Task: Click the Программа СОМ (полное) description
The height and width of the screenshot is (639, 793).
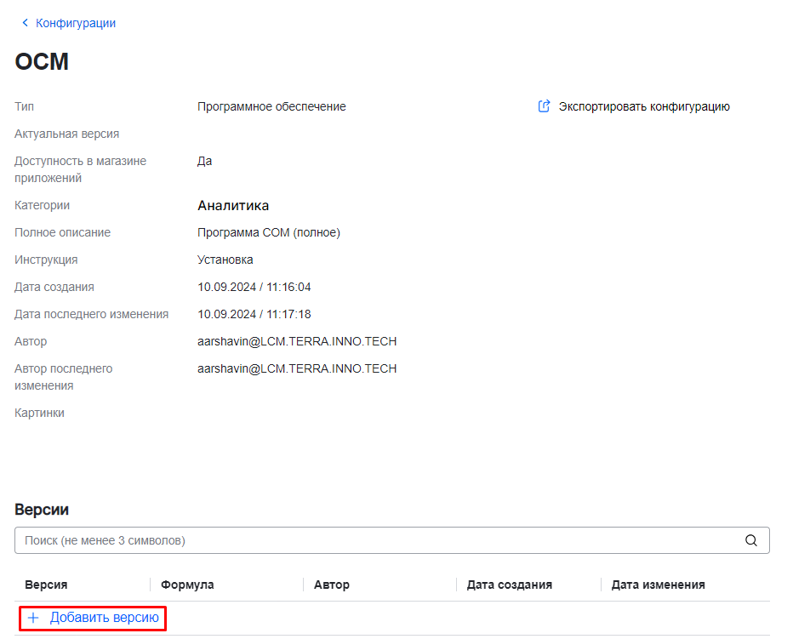Action: 269,232
